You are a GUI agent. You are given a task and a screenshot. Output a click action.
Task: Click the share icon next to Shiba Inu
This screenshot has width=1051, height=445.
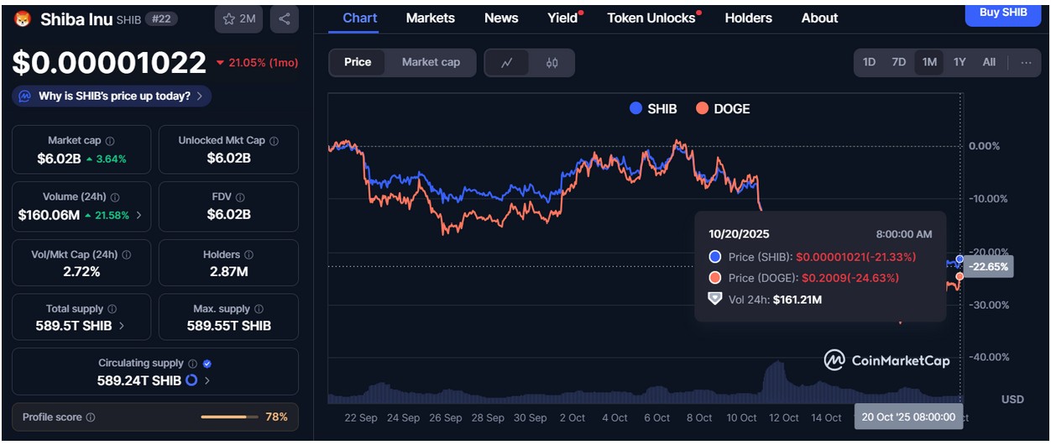(284, 18)
